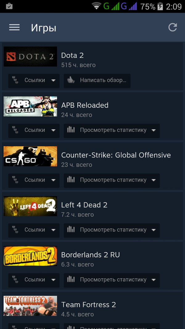
Task: Click the statistics bar icon for APB Reloaded
Action: tap(71, 130)
